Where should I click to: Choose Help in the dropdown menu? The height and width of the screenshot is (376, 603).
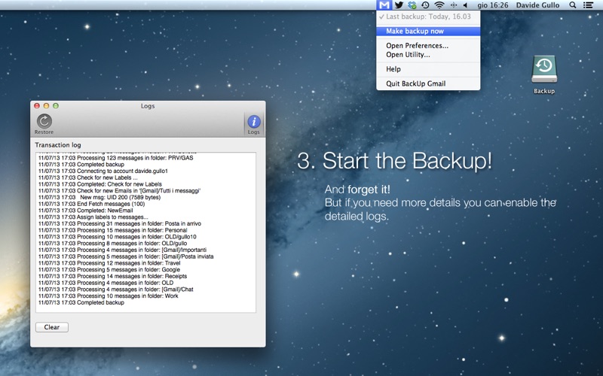(x=393, y=69)
